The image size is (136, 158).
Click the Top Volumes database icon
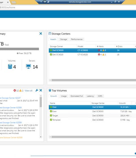click(x=50, y=90)
